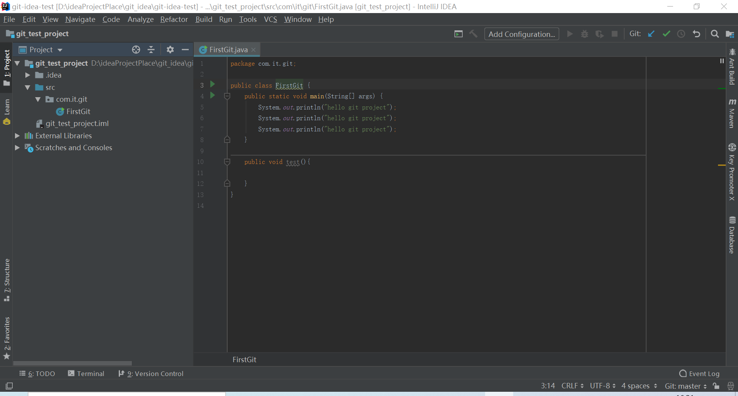
Task: Click Collapse All icon in Project panel
Action: pos(151,50)
